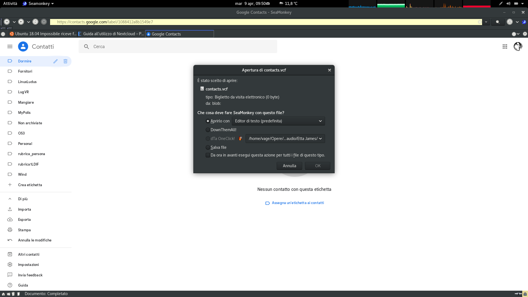The height and width of the screenshot is (297, 528).
Task: Open the Non archiviate label
Action: click(36, 123)
